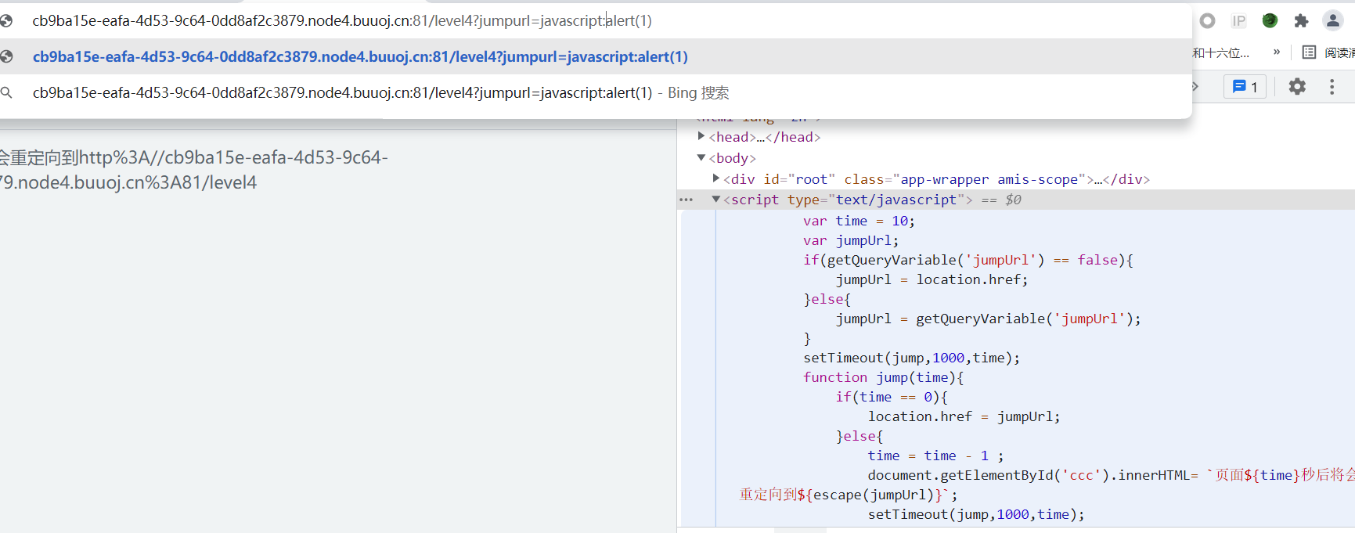This screenshot has width=1355, height=533.
Task: Select the first URL autocomplete suggestion
Action: tap(360, 57)
